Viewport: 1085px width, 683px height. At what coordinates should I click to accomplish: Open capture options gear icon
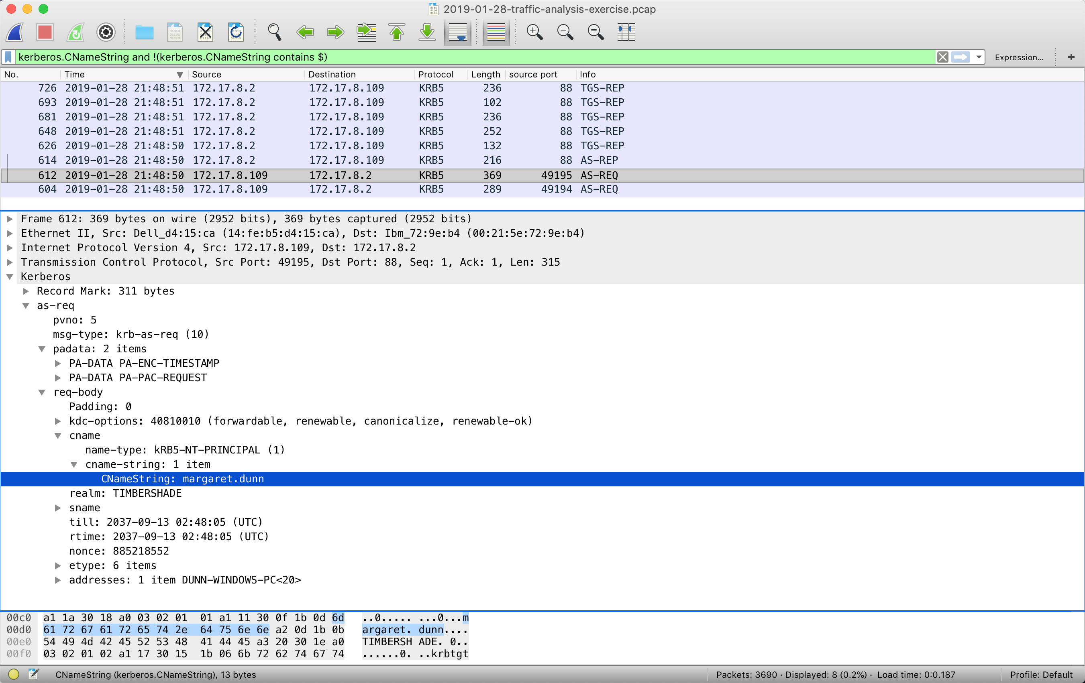pyautogui.click(x=106, y=33)
